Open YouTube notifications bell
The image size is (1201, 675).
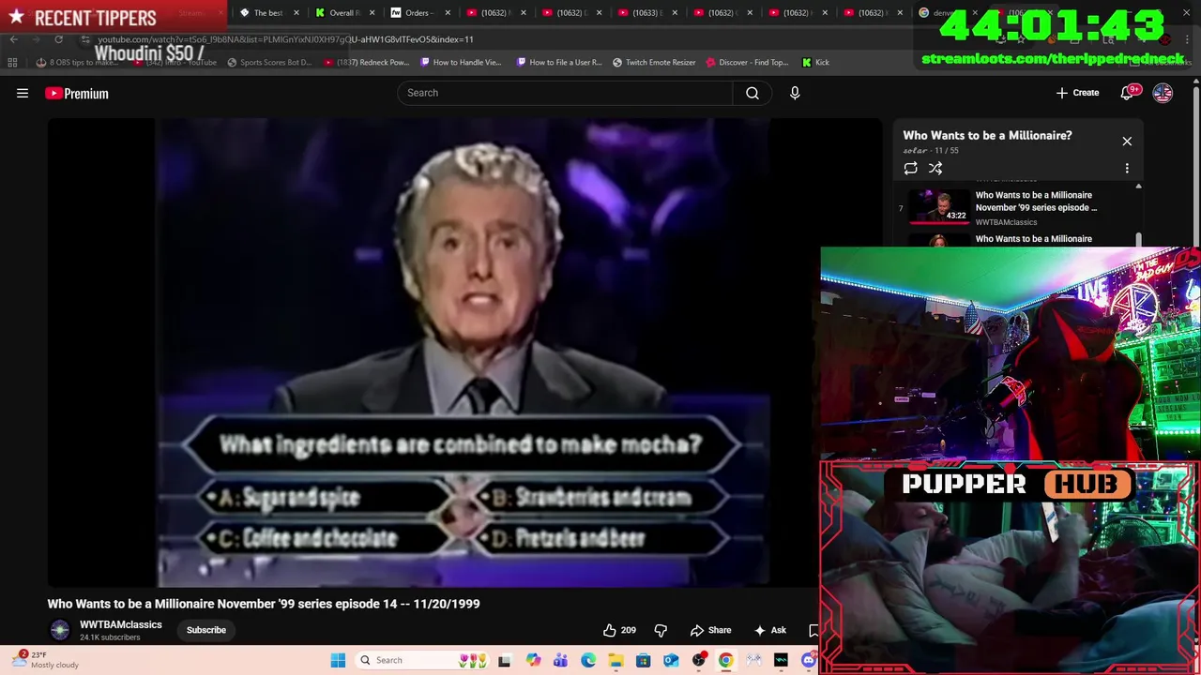click(x=1128, y=93)
